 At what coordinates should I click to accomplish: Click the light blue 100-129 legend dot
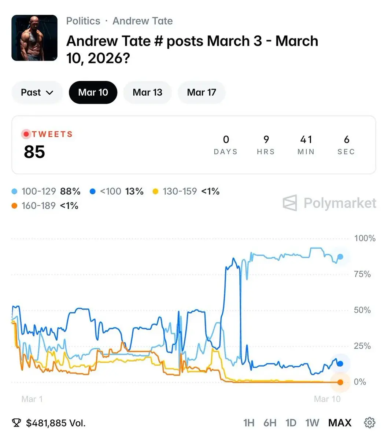click(x=15, y=191)
